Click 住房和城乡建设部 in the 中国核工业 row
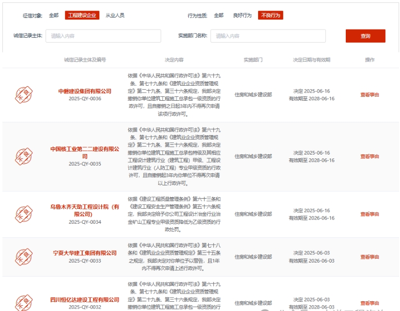400x311 pixels. (x=253, y=156)
